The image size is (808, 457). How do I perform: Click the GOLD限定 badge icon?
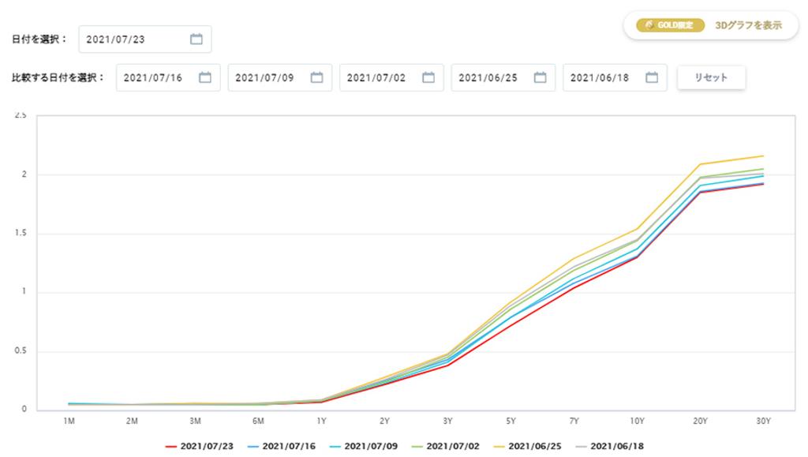click(670, 25)
